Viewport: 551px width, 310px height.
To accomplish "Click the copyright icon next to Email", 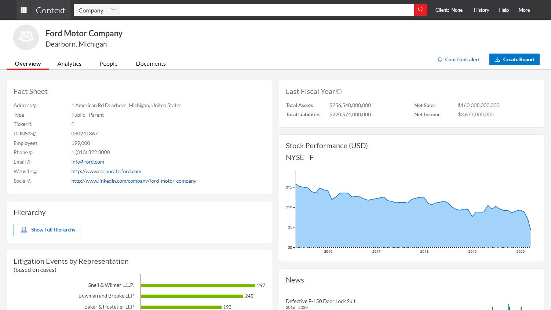I will (29, 162).
